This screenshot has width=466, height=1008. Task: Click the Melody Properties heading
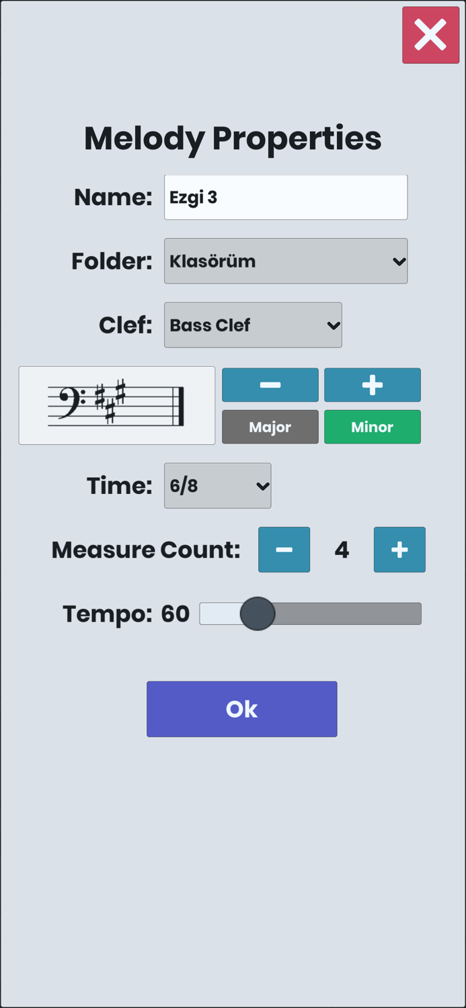233,138
